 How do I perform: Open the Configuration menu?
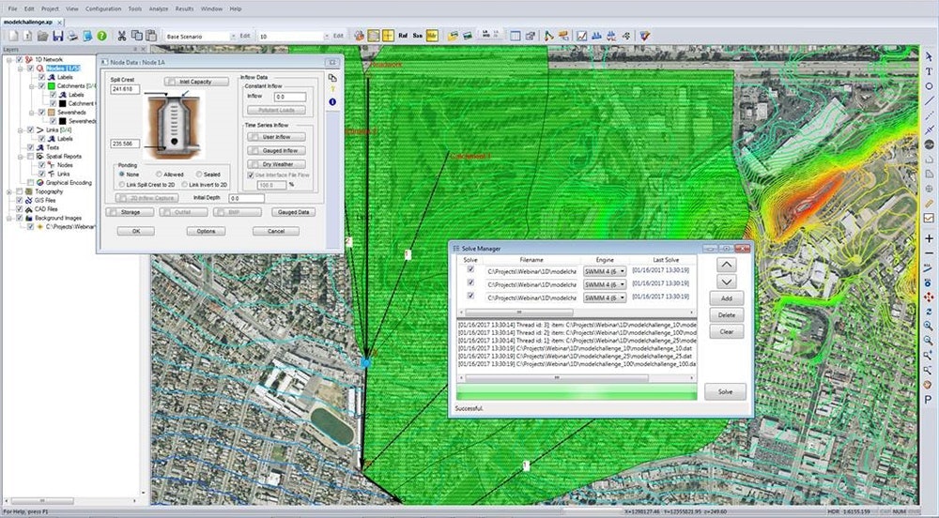[x=102, y=8]
